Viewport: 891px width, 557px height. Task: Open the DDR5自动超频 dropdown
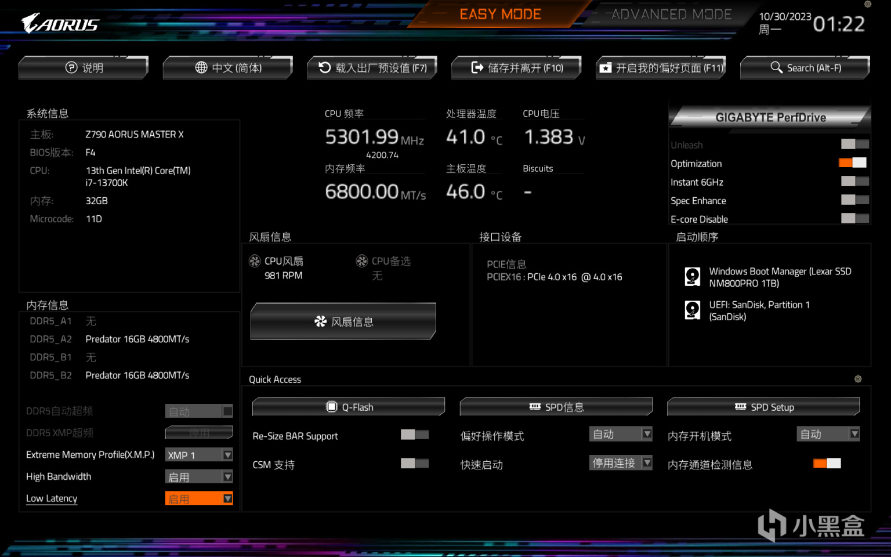pyautogui.click(x=199, y=411)
